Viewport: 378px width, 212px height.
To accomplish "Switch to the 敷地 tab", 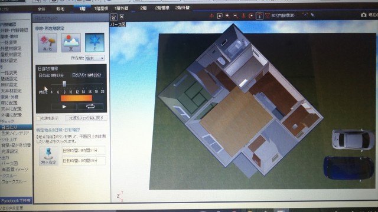I will pyautogui.click(x=60, y=9).
